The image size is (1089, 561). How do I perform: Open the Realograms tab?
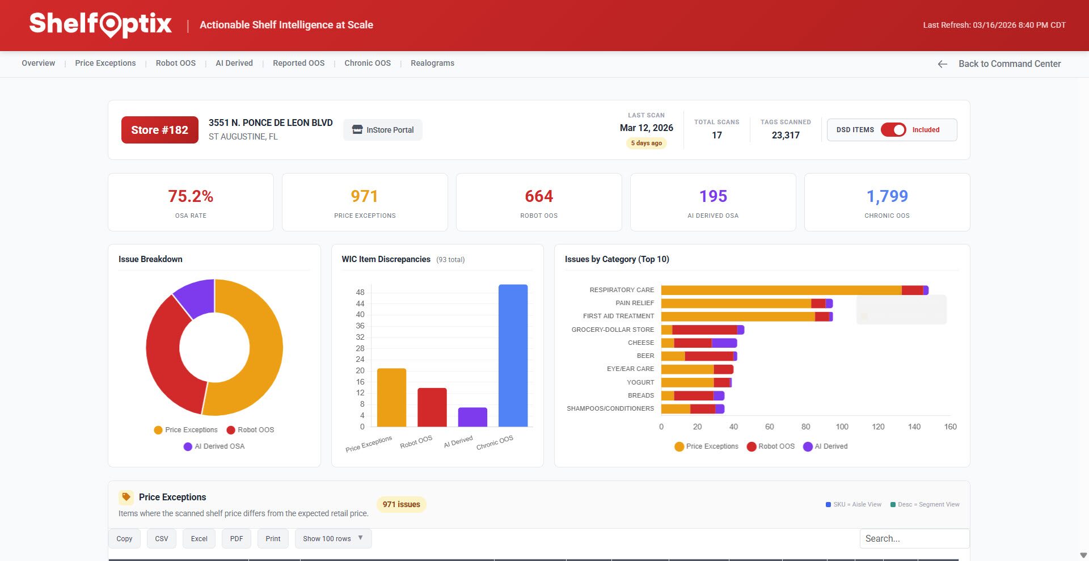[433, 63]
